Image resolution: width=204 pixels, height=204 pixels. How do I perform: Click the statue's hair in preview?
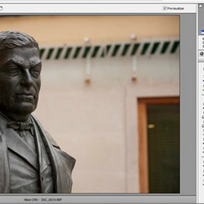18,40
